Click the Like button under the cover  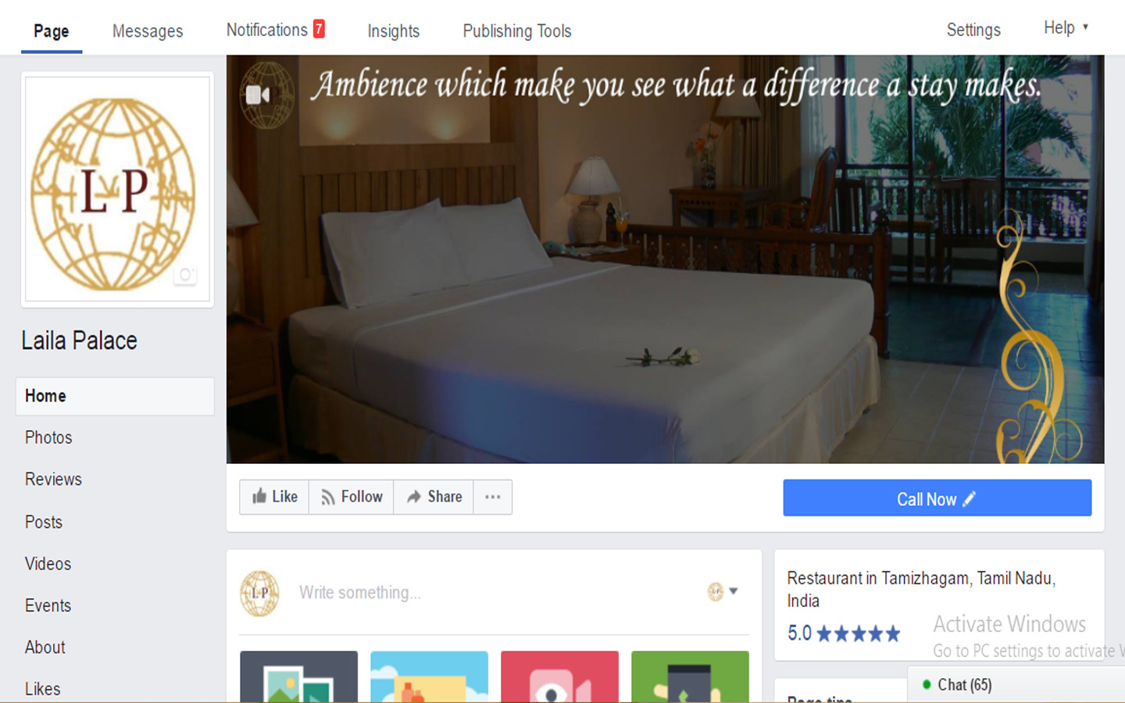coord(274,497)
